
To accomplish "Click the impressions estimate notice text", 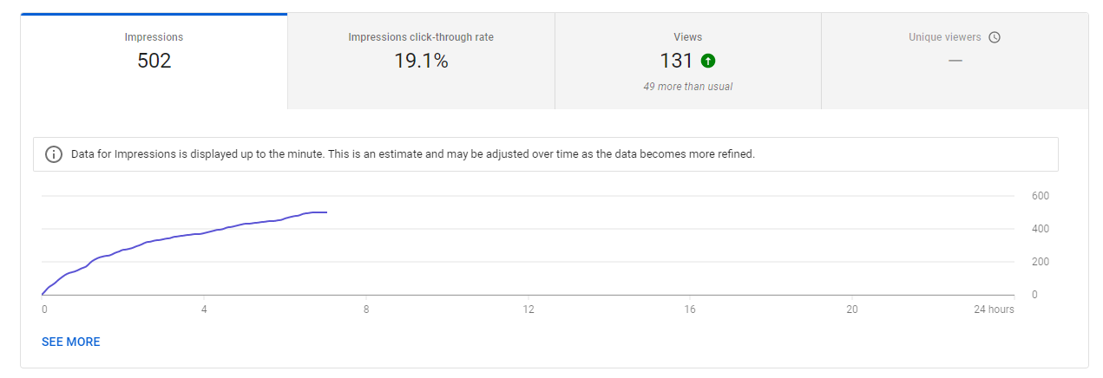I will [x=413, y=154].
